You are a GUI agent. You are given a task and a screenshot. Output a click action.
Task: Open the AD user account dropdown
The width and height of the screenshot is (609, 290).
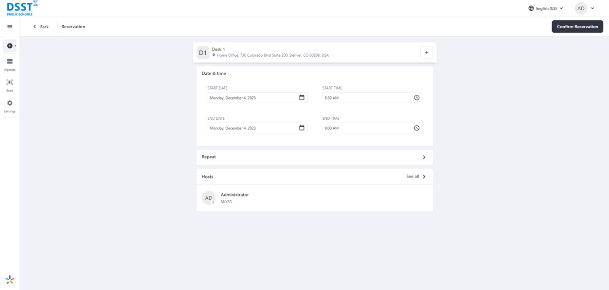tap(585, 8)
